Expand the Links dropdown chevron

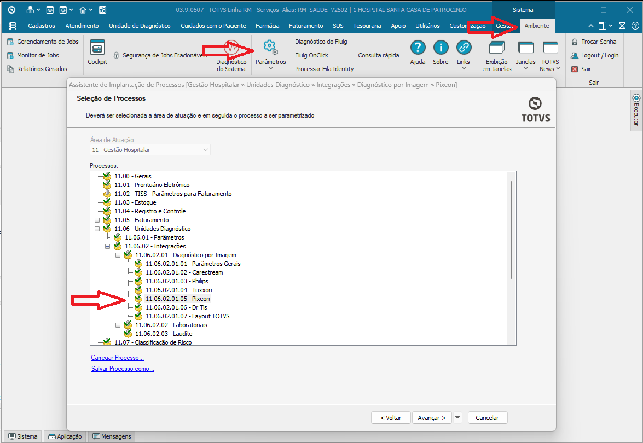click(x=464, y=68)
